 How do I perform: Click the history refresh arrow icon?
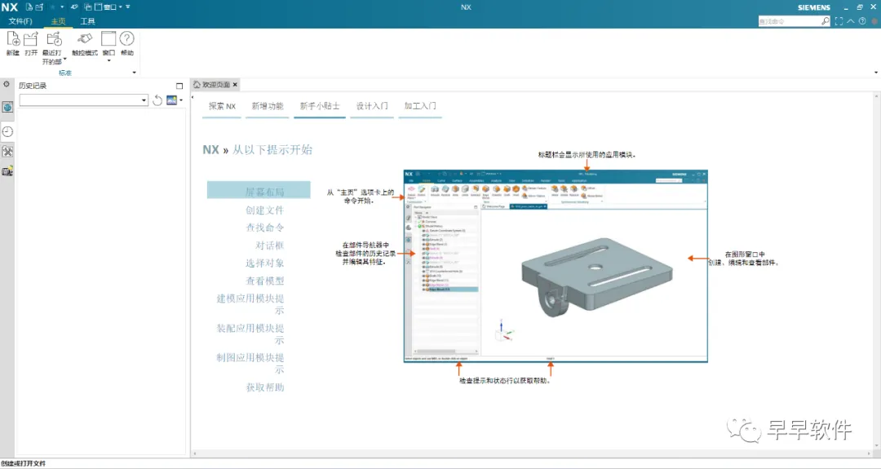pos(157,100)
